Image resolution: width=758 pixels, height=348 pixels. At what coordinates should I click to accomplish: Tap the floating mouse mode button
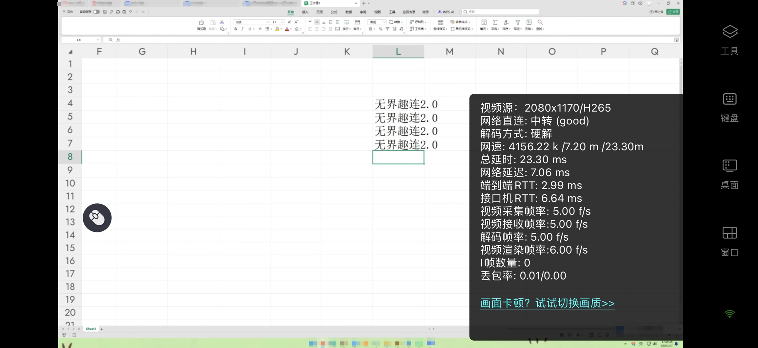click(97, 218)
